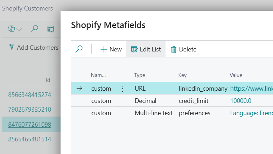The width and height of the screenshot is (273, 154).
Task: Select the row arrow for linkedin_company
Action: click(79, 89)
